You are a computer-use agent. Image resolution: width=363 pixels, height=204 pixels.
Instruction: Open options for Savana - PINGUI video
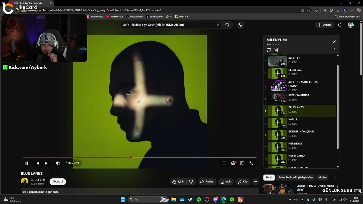tap(338, 187)
